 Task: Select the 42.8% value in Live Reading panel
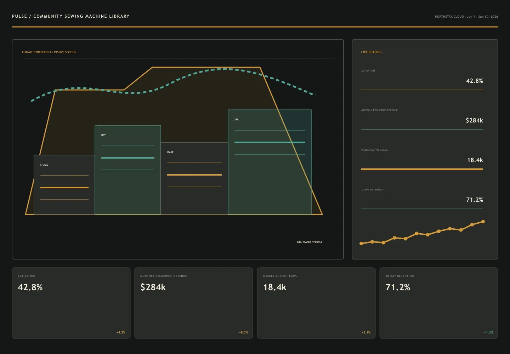pos(475,81)
